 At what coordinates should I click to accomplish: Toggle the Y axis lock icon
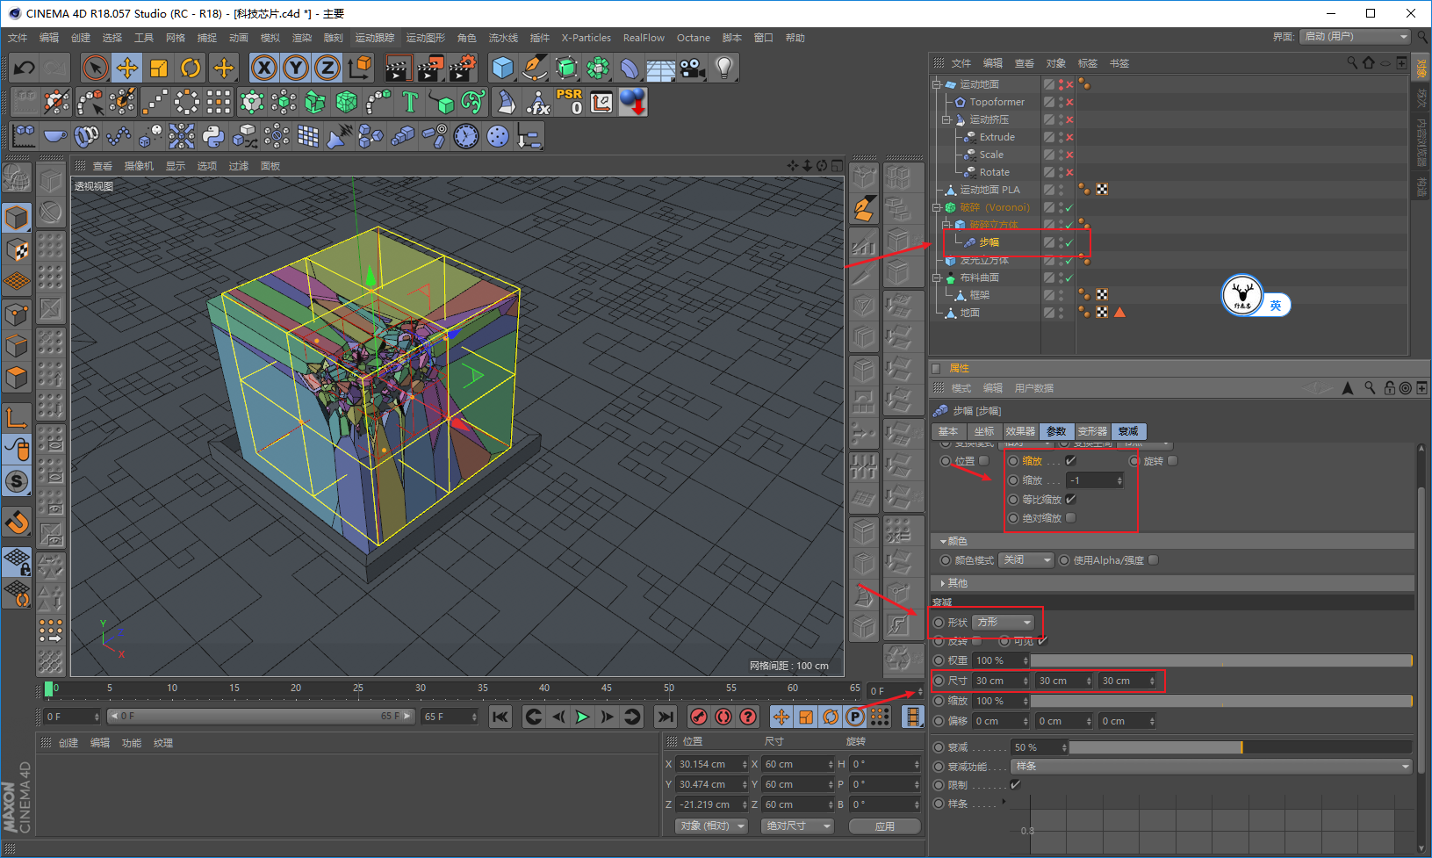[x=296, y=68]
